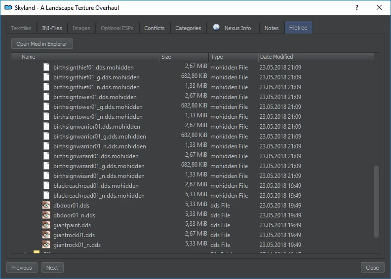Click the title bar help question mark
The height and width of the screenshot is (279, 391).
357,7
